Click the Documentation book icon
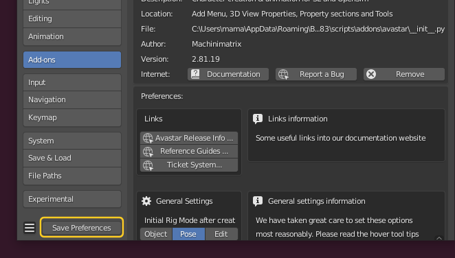 [195, 74]
